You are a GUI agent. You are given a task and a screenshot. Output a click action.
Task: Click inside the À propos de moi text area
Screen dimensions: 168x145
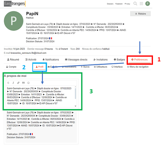coord(40,96)
